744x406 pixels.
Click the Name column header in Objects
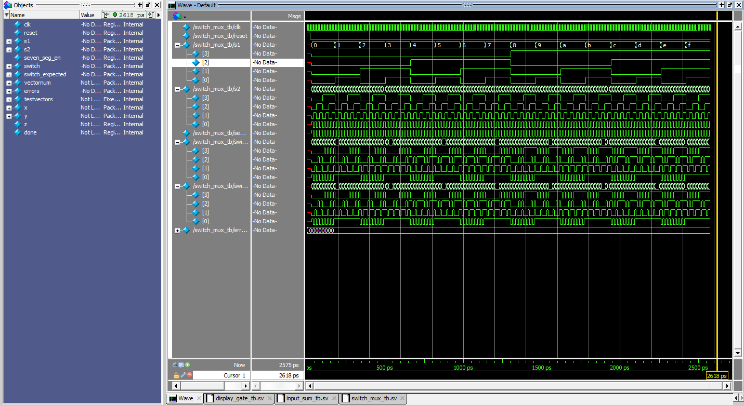pos(44,15)
